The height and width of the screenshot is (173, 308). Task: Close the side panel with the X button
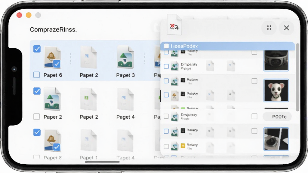point(287,28)
